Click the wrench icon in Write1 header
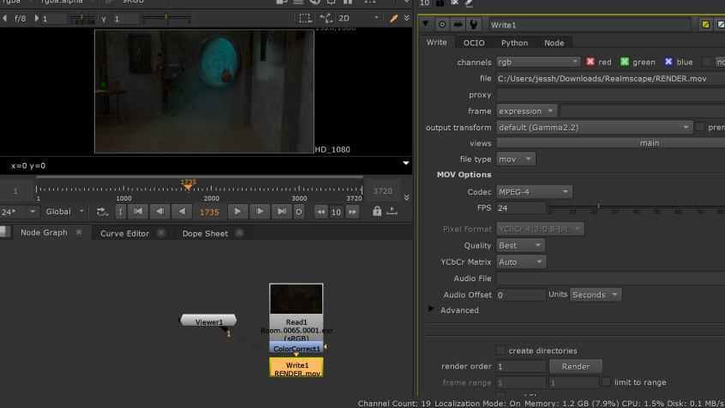This screenshot has width=725, height=408. coord(473,24)
